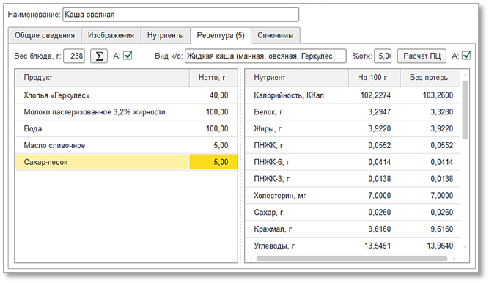Open the Изображения tab
489x283 pixels.
tap(111, 35)
